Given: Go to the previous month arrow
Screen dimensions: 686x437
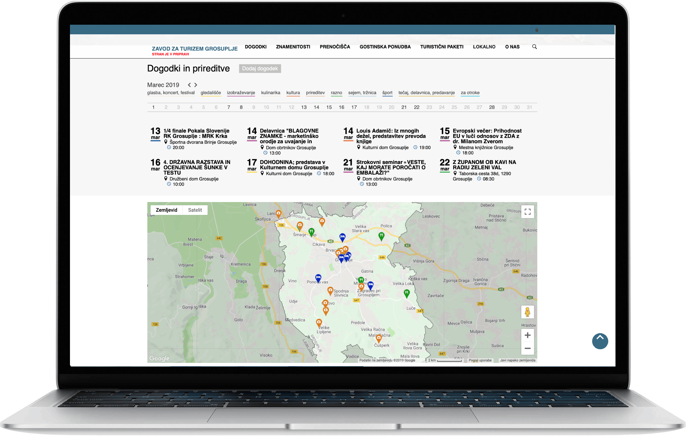Looking at the screenshot, I should pos(189,85).
